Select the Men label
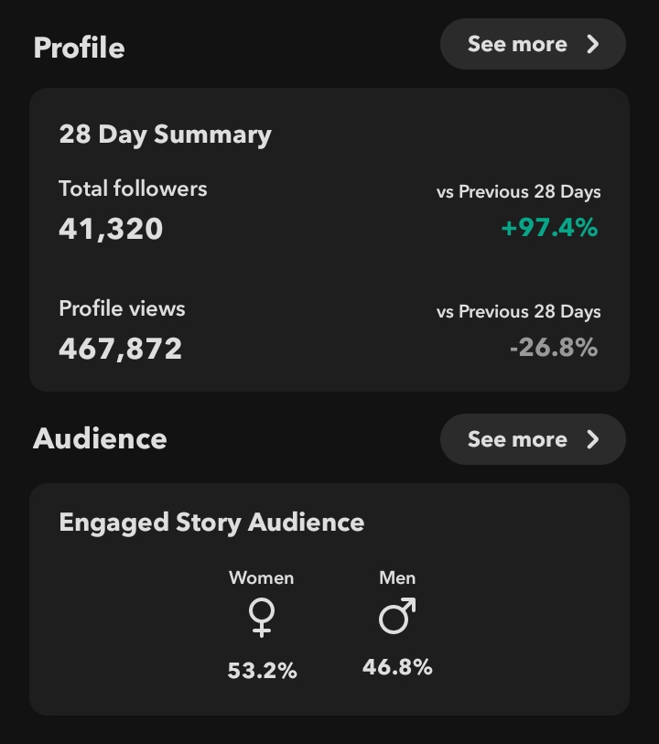 click(397, 578)
